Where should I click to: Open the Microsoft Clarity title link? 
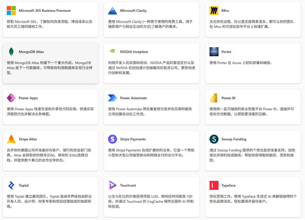[133, 11]
